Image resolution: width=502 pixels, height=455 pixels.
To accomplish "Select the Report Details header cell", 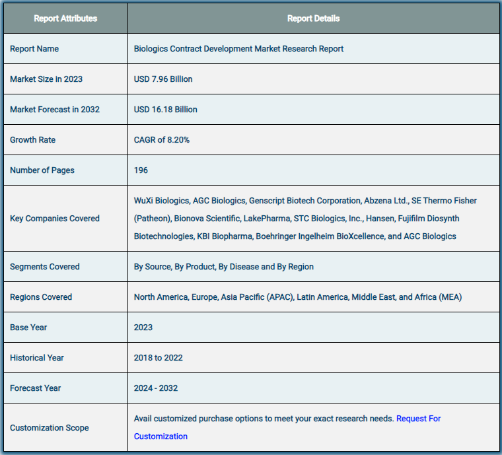I will coord(314,18).
